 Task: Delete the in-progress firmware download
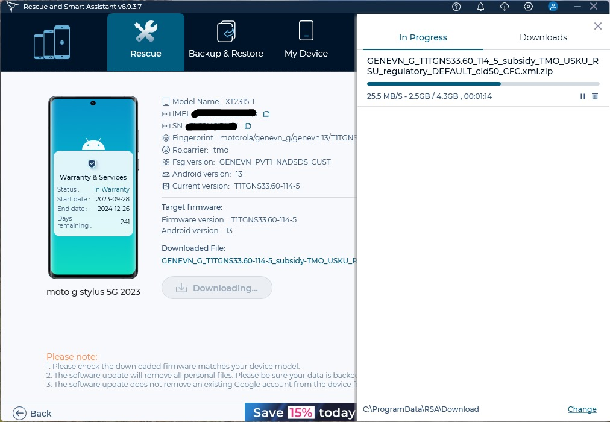coord(595,96)
